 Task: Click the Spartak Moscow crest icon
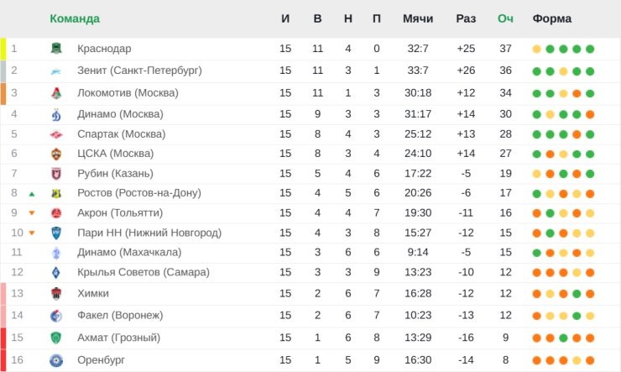click(56, 134)
